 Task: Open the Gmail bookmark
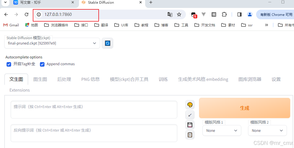coord(11,25)
